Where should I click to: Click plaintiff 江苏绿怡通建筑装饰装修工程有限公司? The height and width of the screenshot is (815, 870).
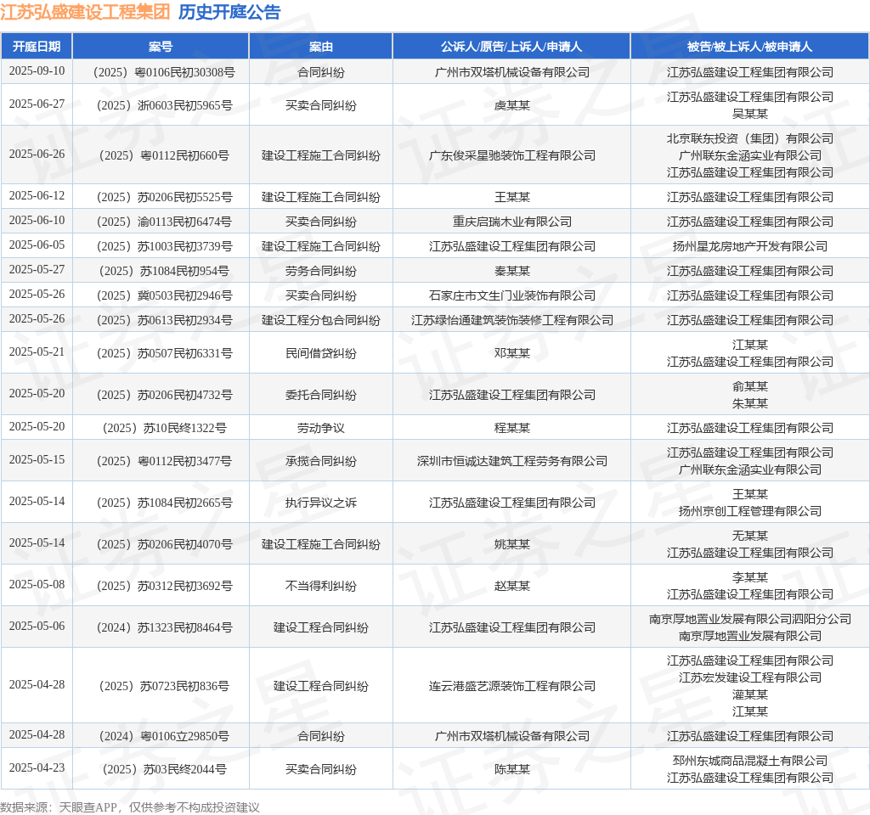pyautogui.click(x=512, y=320)
